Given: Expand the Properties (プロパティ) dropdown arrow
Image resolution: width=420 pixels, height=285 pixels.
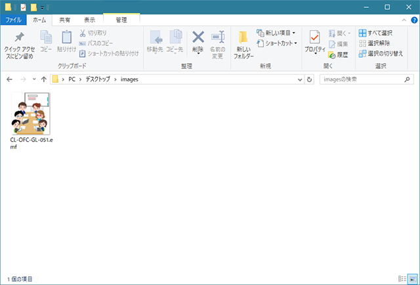Looking at the screenshot, I should click(x=315, y=53).
